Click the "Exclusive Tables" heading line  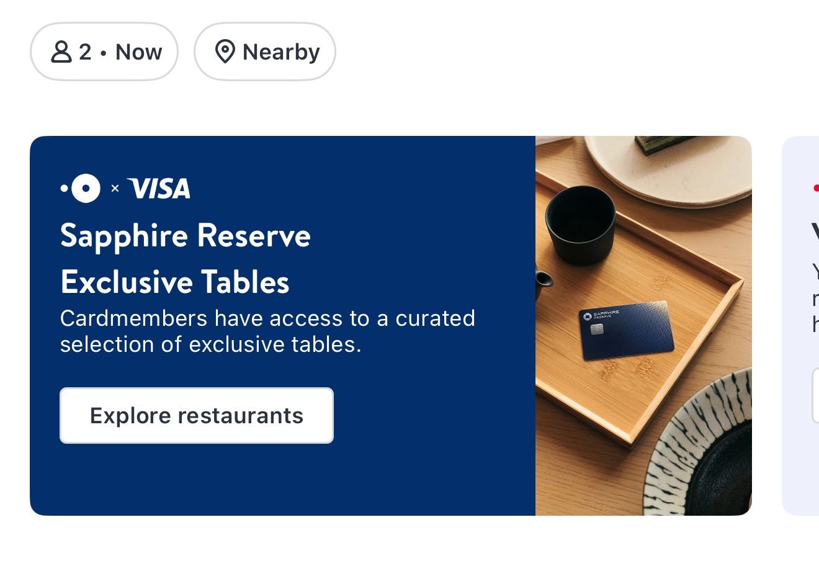(175, 282)
